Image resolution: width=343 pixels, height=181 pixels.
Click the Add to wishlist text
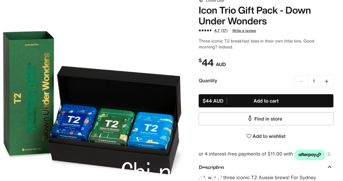[x=269, y=136]
